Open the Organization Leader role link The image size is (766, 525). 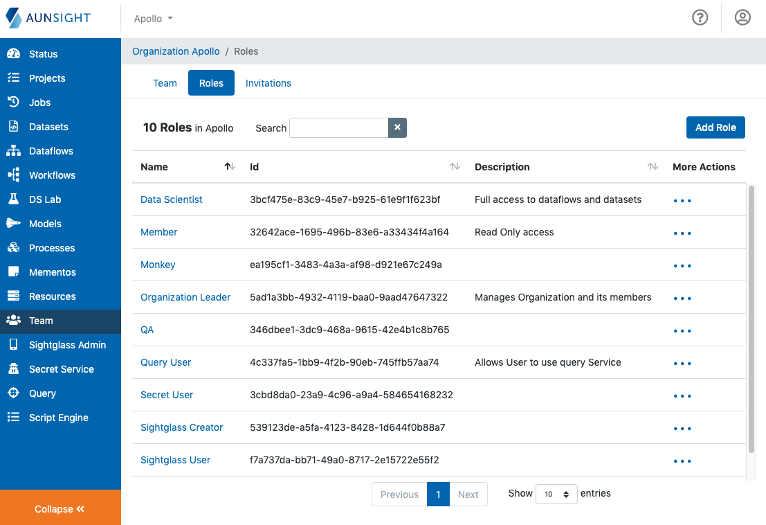pyautogui.click(x=185, y=297)
